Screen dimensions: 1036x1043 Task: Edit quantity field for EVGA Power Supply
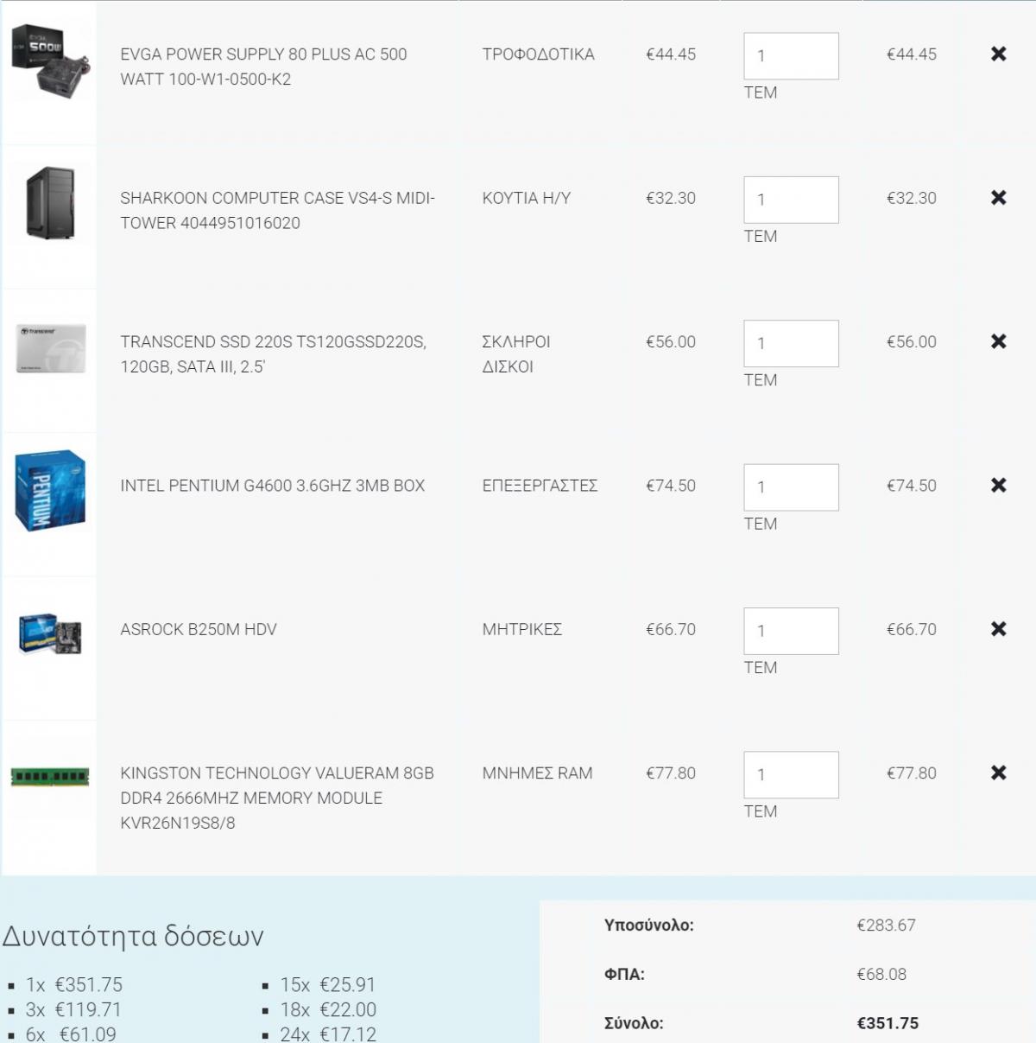pyautogui.click(x=791, y=56)
